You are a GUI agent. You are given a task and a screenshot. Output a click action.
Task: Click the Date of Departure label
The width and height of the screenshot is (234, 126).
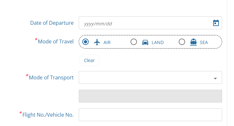tap(52, 23)
